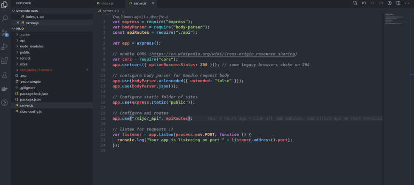
Task: Click the .gitignore file icon
Action: coord(17,87)
